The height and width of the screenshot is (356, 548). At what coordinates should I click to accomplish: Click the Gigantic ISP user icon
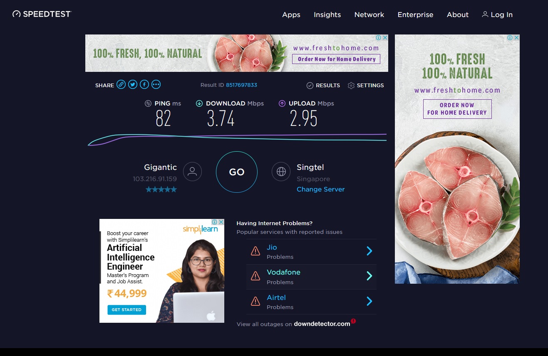click(x=192, y=172)
